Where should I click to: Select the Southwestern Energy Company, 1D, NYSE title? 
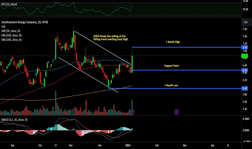tap(25, 22)
